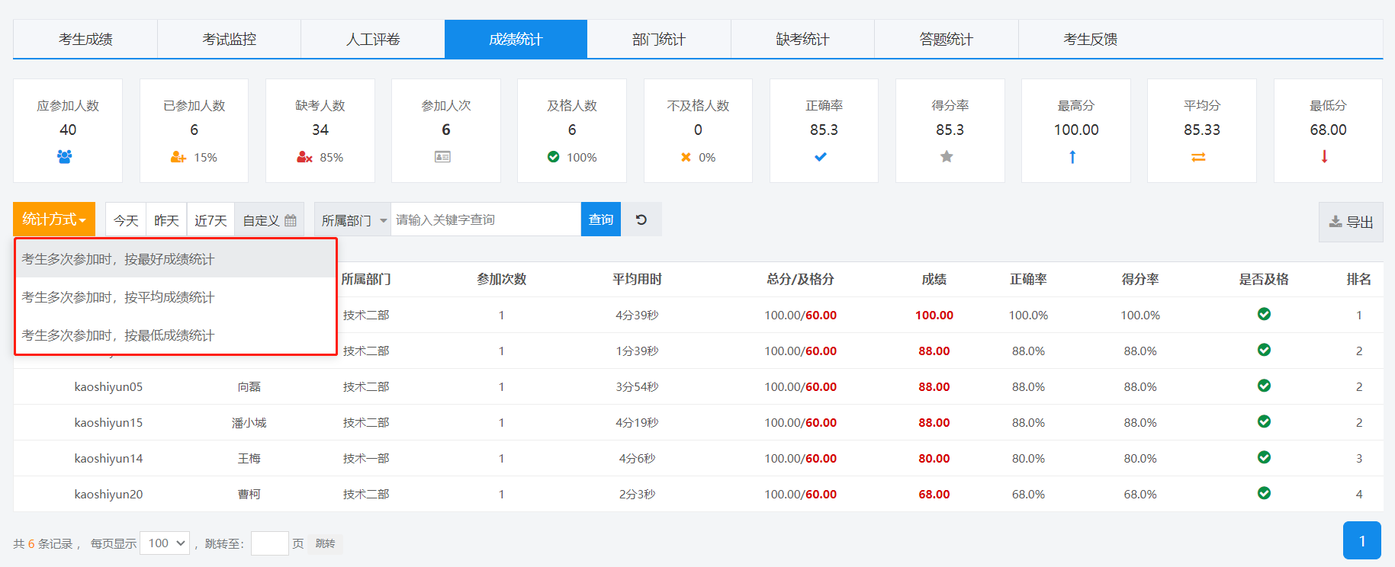This screenshot has height=567, width=1395.
Task: Open the 统计方式 dropdown button
Action: click(x=53, y=219)
